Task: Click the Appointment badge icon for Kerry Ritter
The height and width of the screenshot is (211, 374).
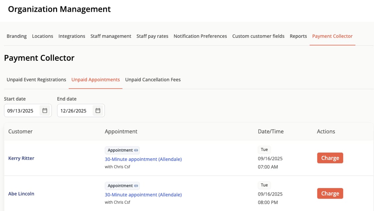Action: click(x=136, y=150)
